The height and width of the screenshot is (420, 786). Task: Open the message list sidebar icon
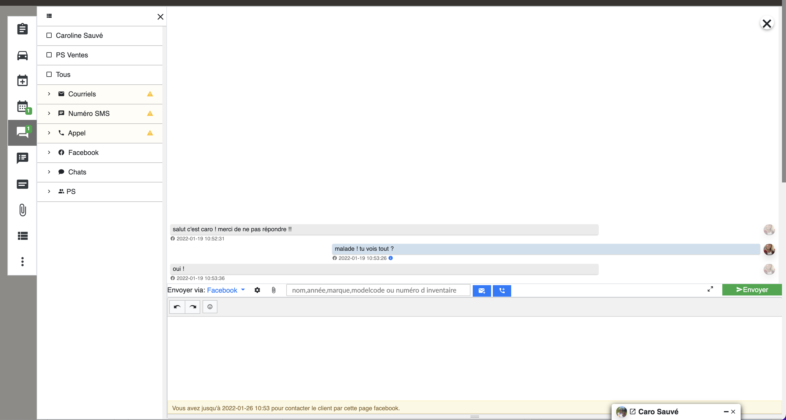coord(22,158)
